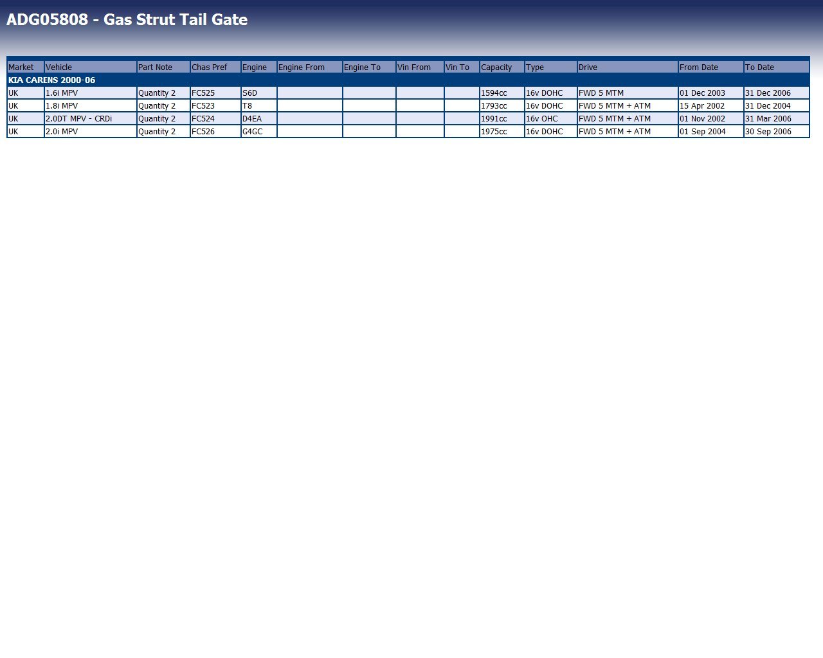The width and height of the screenshot is (823, 658).
Task: Select the Market column header
Action: point(26,67)
